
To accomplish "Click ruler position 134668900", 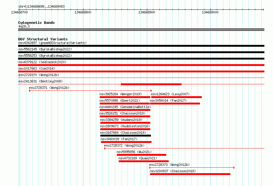I will coord(147,12).
